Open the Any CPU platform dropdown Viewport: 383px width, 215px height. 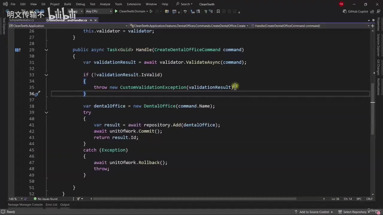point(98,11)
